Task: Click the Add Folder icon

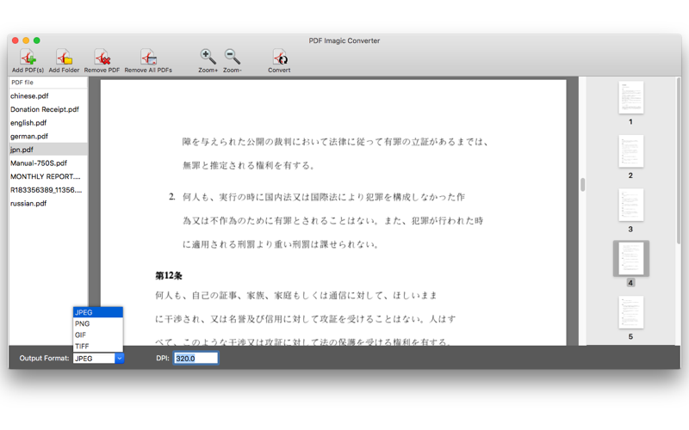Action: coord(64,58)
